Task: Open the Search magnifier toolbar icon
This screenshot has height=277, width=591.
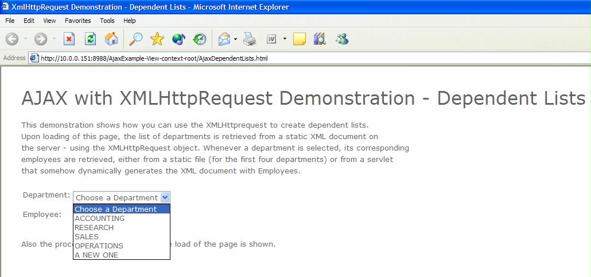Action: tap(135, 39)
